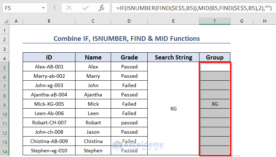This screenshot has height=157, width=276.
Task: Select row 5 header
Action: [x=5, y=67]
